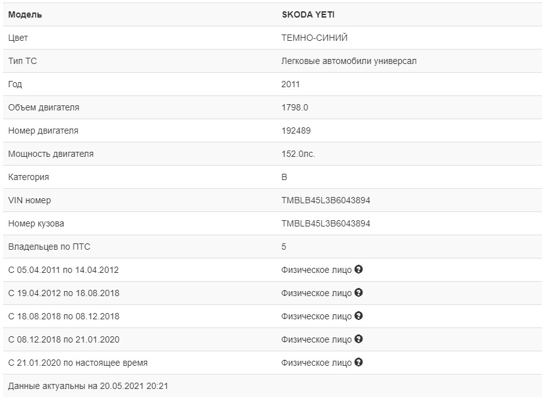Screen dimensions: 547x399
Task: Click the engine volume 1798.0
Action: coord(295,107)
